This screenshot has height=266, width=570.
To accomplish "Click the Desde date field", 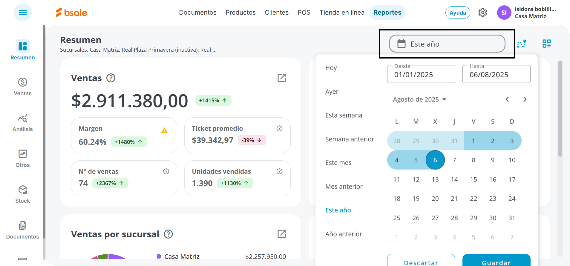I will [x=421, y=74].
